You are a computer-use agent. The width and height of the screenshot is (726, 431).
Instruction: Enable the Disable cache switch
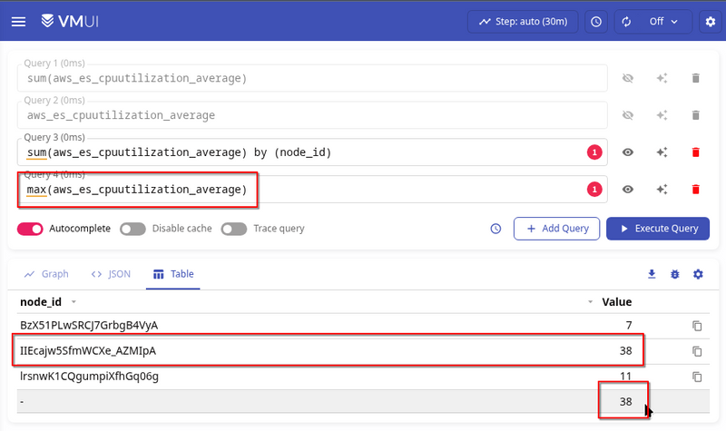(x=133, y=229)
